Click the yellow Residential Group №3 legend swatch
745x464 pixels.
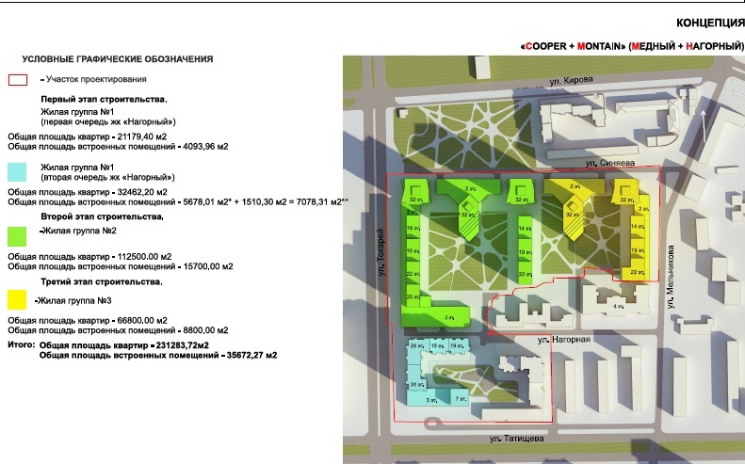tap(18, 301)
